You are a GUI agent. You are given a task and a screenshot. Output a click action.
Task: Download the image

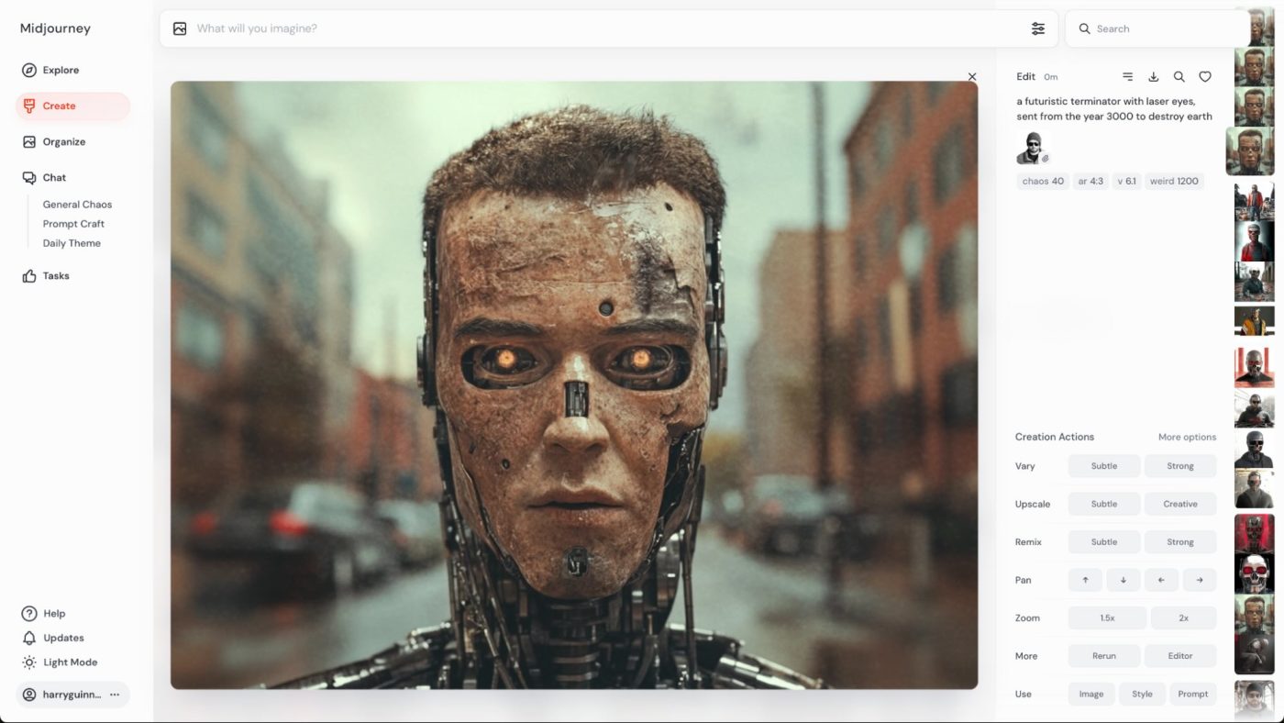pos(1154,77)
